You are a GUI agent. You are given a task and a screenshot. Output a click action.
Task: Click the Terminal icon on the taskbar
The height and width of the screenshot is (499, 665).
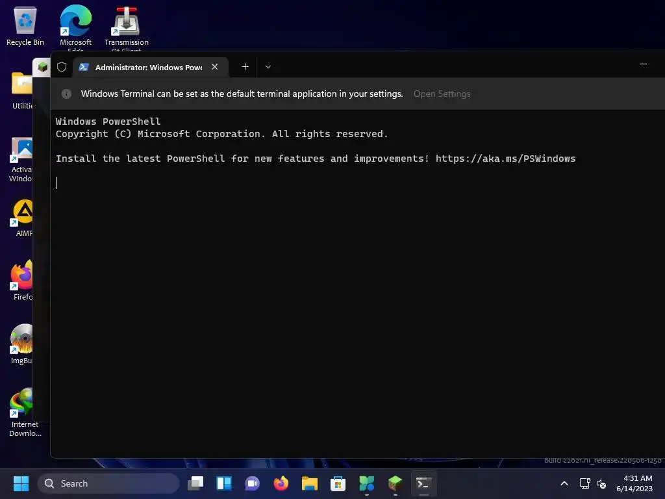click(423, 483)
